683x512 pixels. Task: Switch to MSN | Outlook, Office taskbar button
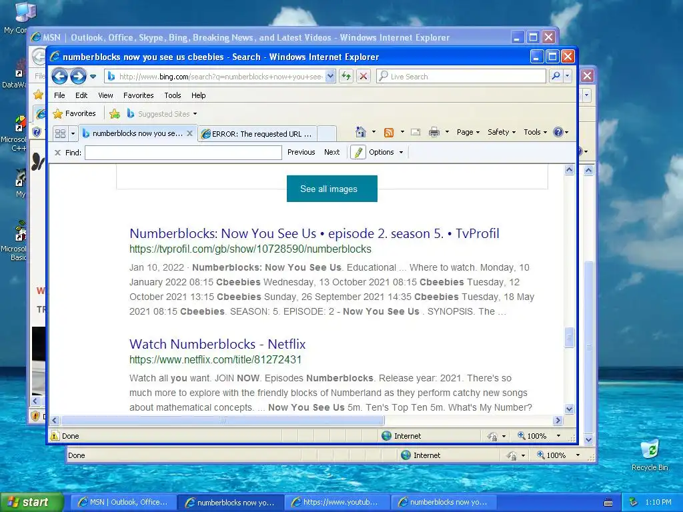[123, 502]
